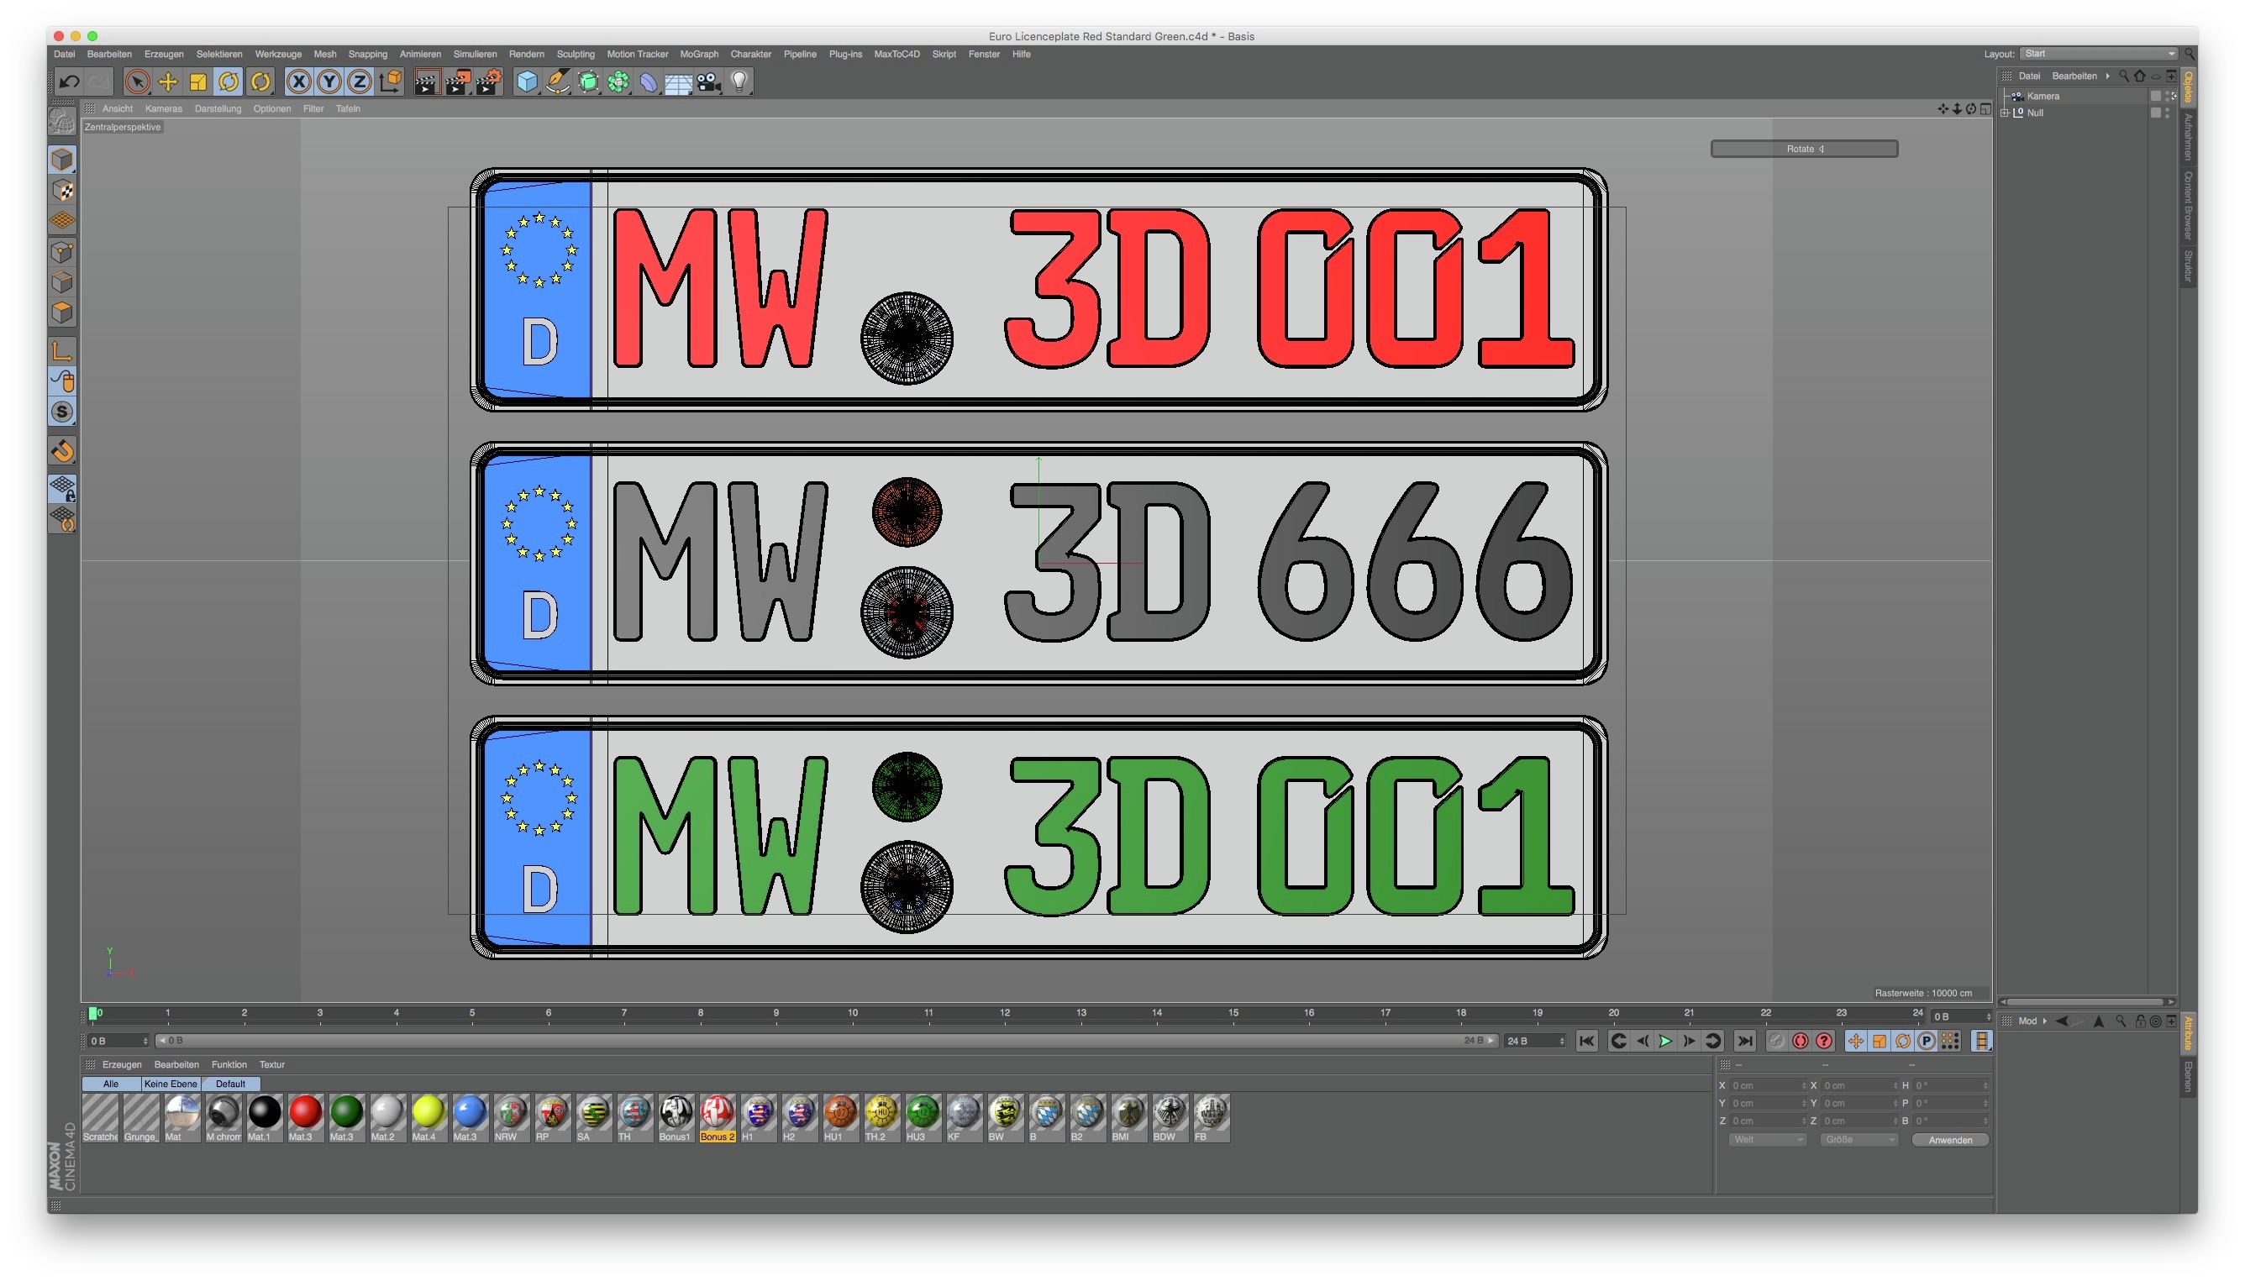Open the MoGraph menu
2245x1281 pixels.
click(x=699, y=55)
